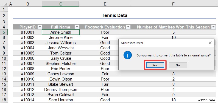Select row 2 header
This screenshot has height=103, width=218.
(x=4, y=16)
